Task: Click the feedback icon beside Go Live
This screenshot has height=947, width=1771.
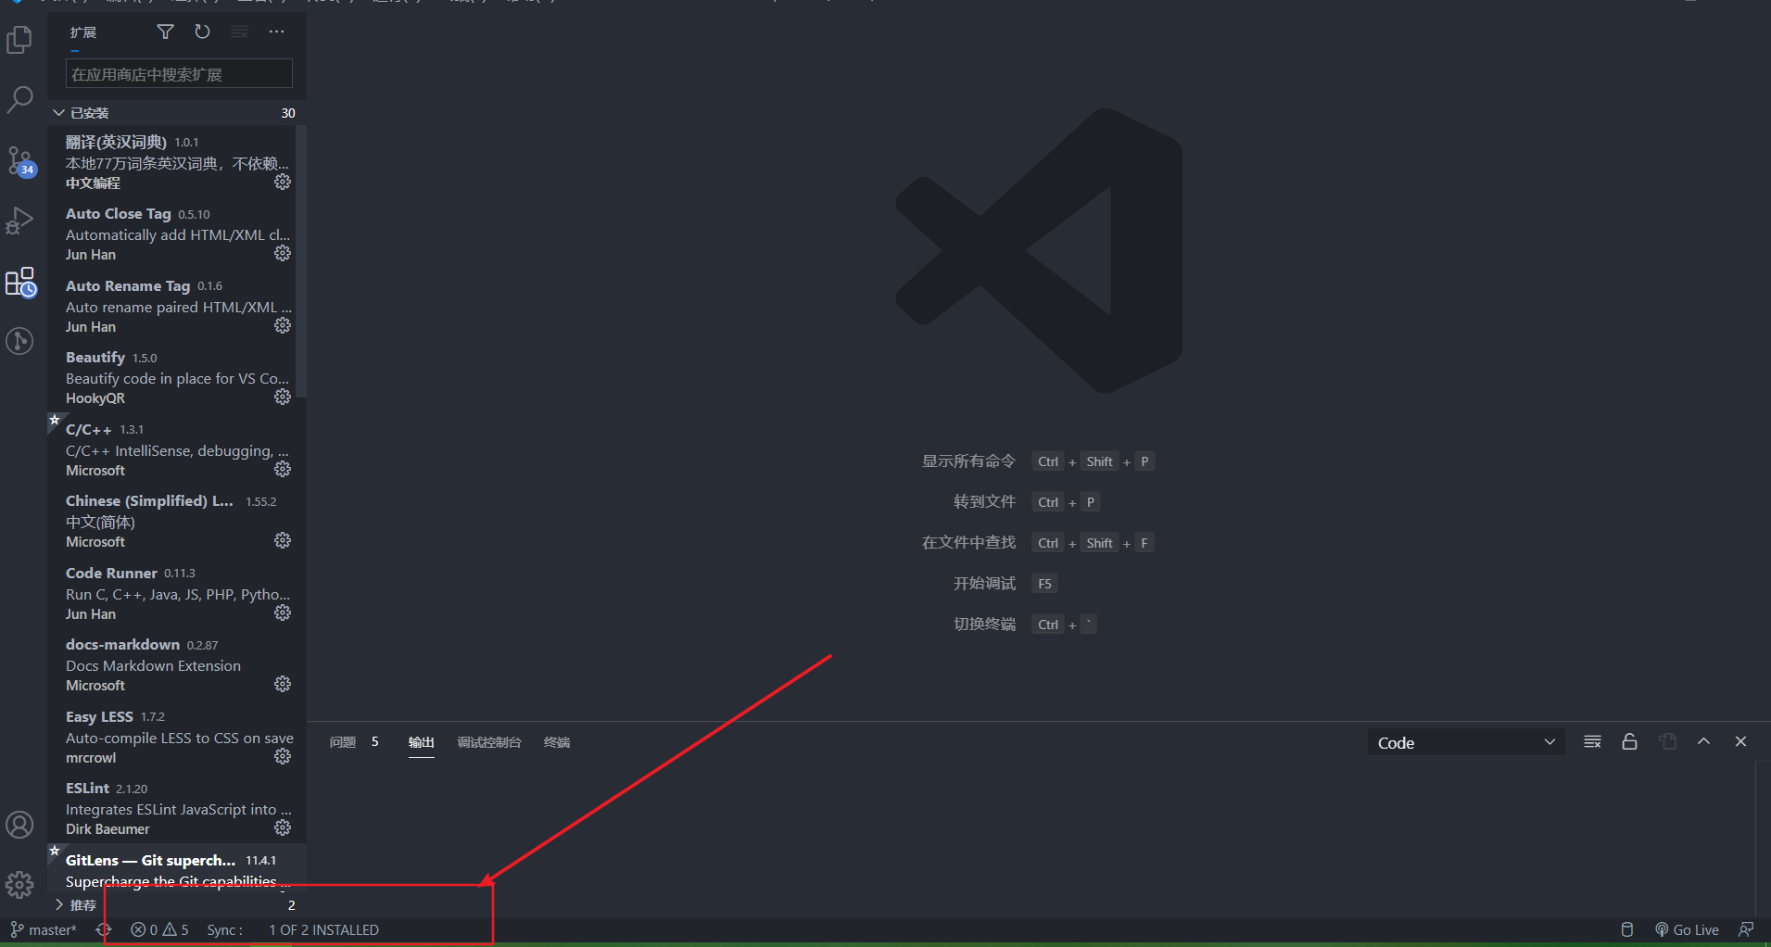Action: click(x=1746, y=929)
